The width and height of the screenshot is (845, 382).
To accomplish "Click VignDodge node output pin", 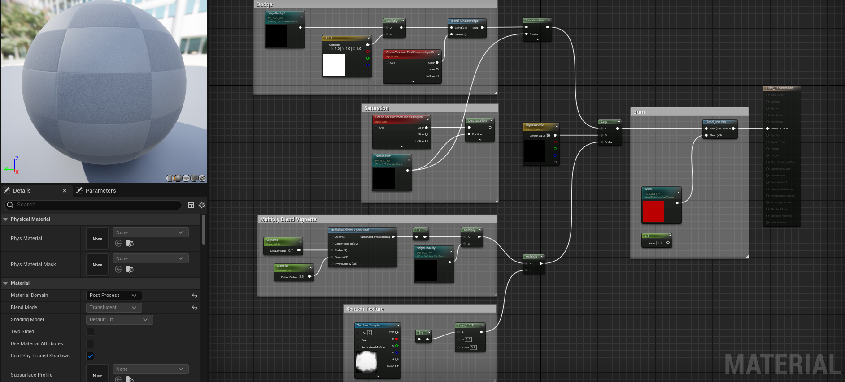I will [x=301, y=28].
